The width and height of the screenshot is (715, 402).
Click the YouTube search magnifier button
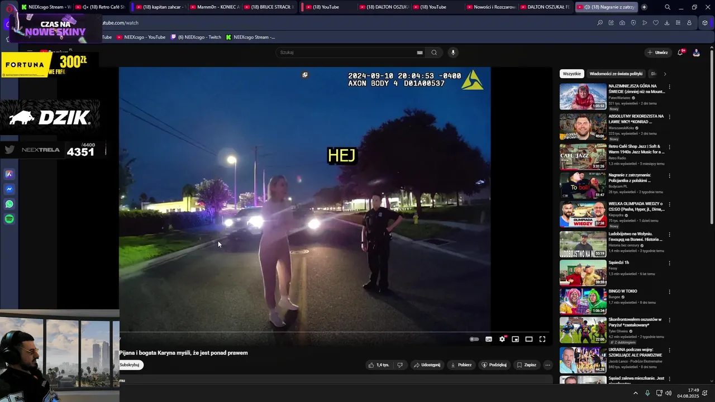(x=434, y=52)
